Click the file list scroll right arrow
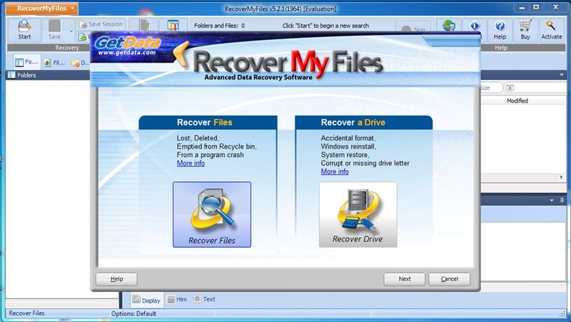The image size is (571, 322). pyautogui.click(x=561, y=177)
